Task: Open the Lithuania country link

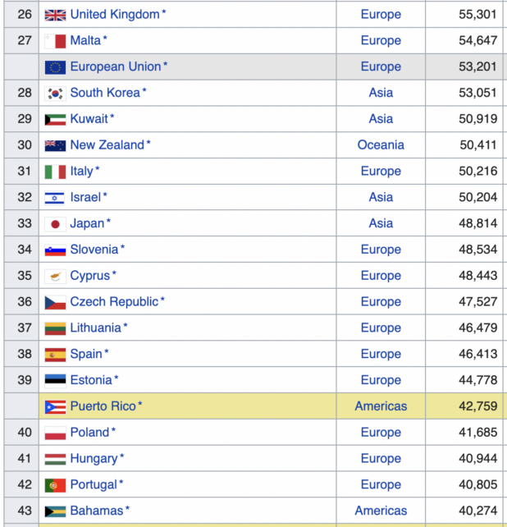Action: [95, 328]
